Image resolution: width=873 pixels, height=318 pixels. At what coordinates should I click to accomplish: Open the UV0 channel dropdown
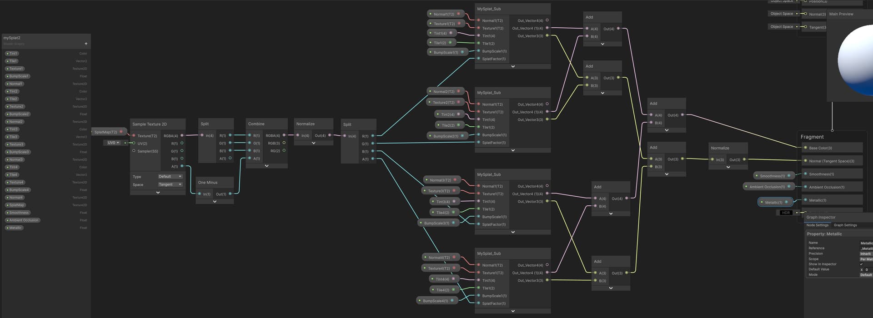[113, 143]
